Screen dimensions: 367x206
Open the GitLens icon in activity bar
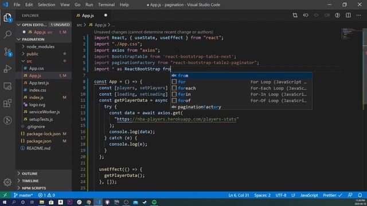7,120
